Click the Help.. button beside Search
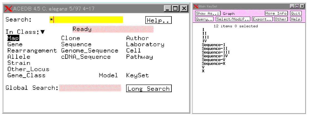 tap(158, 20)
